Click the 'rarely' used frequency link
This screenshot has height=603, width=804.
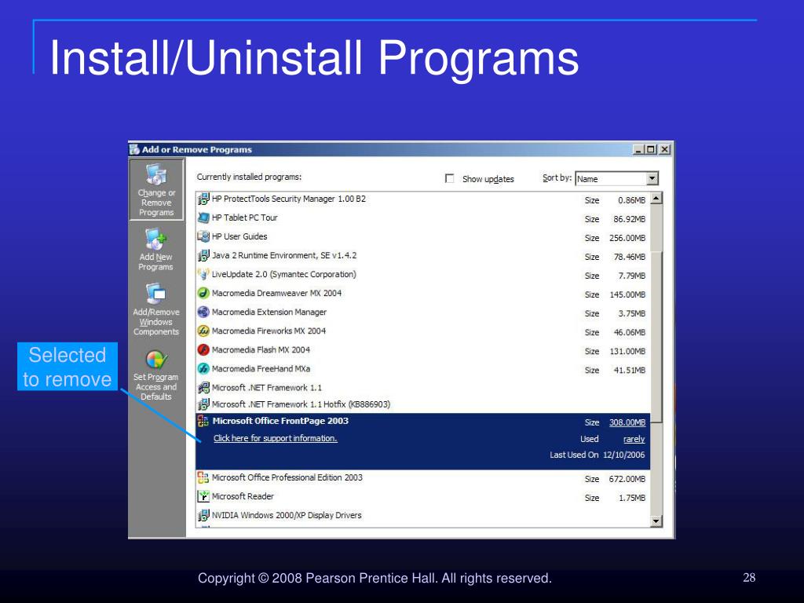click(634, 440)
